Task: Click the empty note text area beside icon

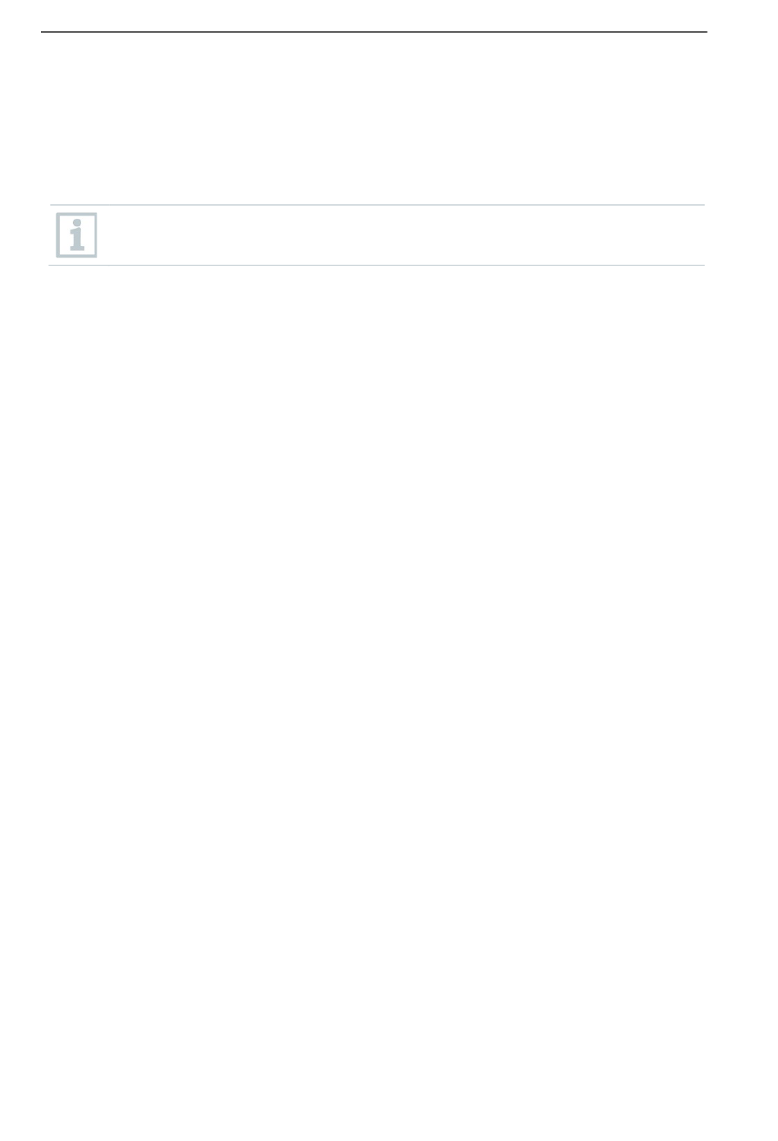Action: tap(401, 235)
